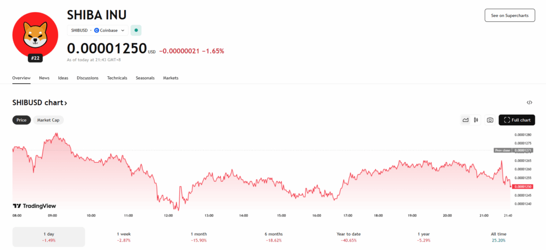Viewport: 546px width, 250px height.
Task: Click the large 0.00001250 price text
Action: [x=107, y=48]
